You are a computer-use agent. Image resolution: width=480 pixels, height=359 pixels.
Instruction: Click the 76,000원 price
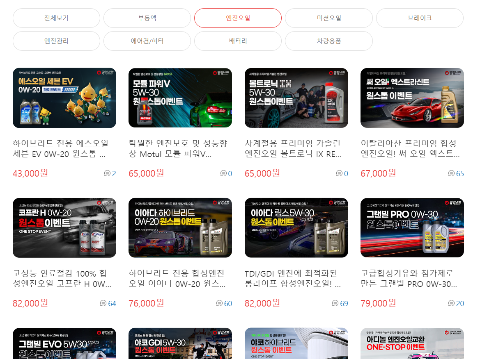[x=146, y=303]
